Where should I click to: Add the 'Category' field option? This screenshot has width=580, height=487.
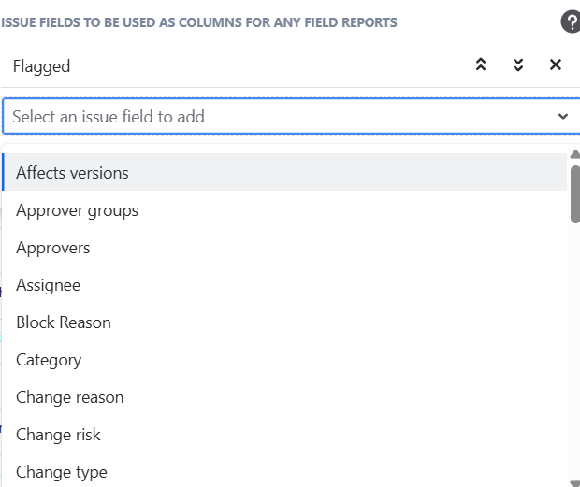[x=49, y=360]
